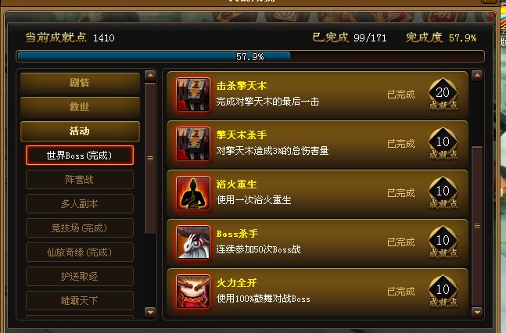The height and width of the screenshot is (333, 506).
Task: Click the 20 成就点 diamond badge
Action: click(x=443, y=95)
